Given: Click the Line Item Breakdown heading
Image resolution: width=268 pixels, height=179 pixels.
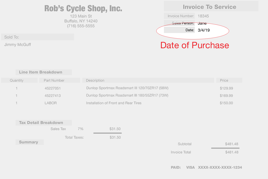Looking at the screenshot, I should pyautogui.click(x=40, y=72).
